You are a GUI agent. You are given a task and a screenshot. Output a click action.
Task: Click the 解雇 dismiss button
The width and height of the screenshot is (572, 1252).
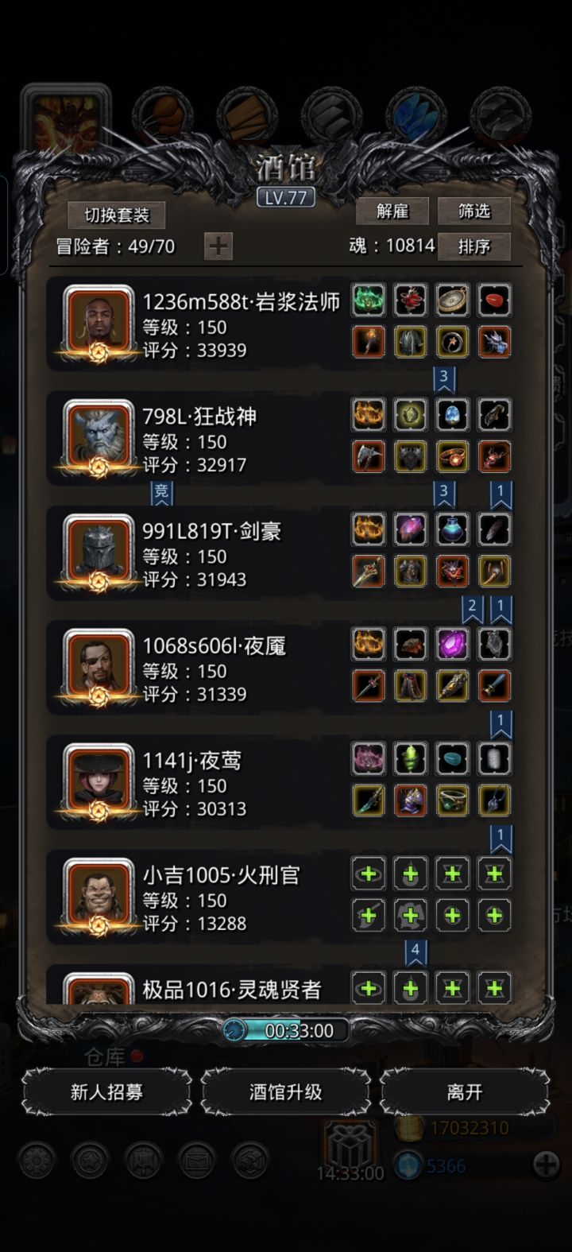(392, 211)
